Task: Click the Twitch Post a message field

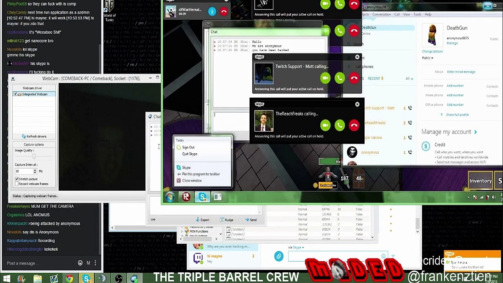Action: [40, 263]
